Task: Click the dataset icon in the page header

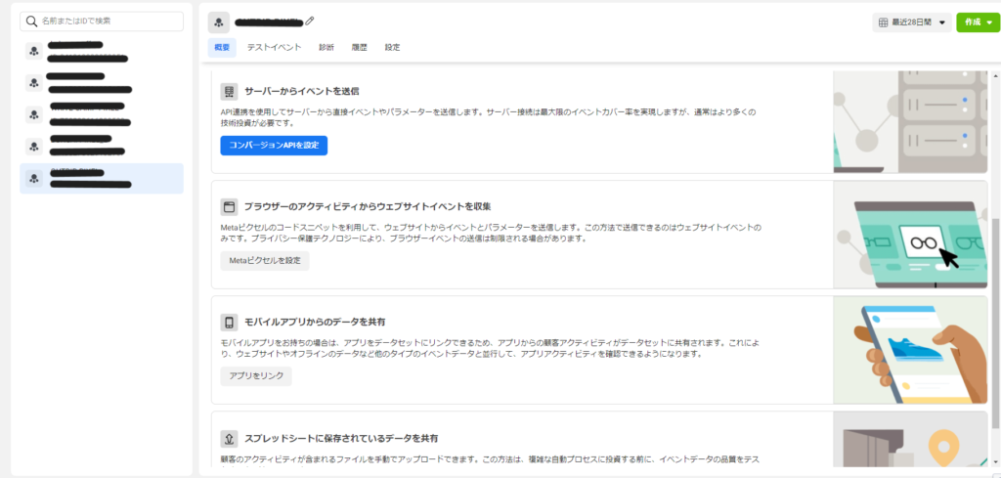Action: pyautogui.click(x=219, y=22)
